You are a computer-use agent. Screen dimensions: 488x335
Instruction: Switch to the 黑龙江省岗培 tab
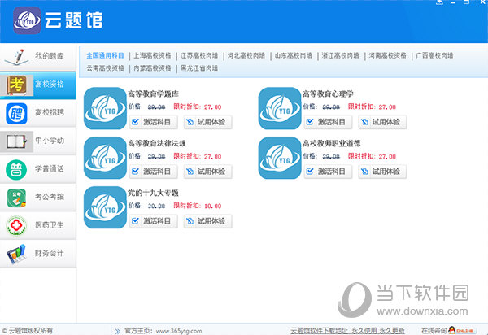[199, 68]
